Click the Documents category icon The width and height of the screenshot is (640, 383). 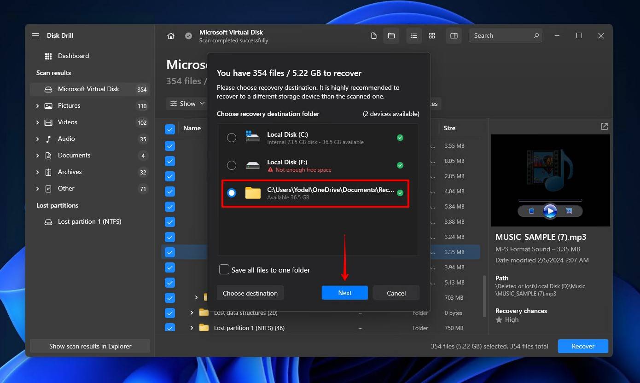click(48, 156)
